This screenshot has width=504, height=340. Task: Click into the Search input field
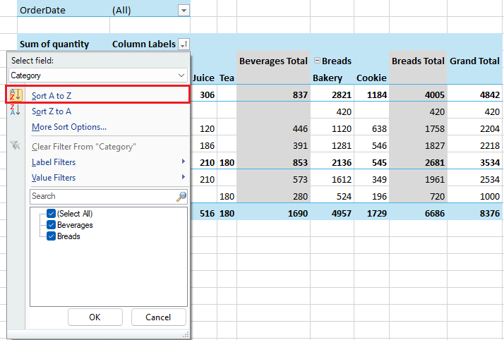(x=99, y=196)
